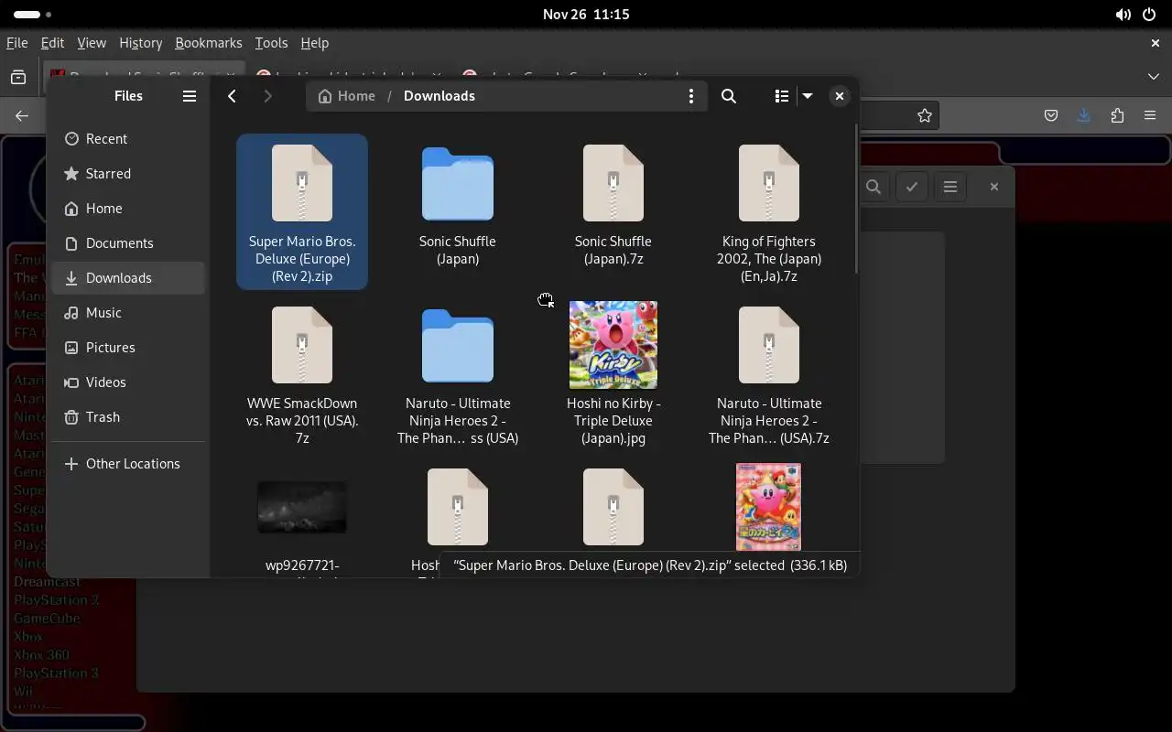Switch Files to list view
1172x732 pixels.
(781, 96)
